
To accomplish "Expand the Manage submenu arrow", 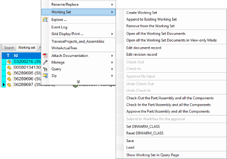I will coord(112,63).
